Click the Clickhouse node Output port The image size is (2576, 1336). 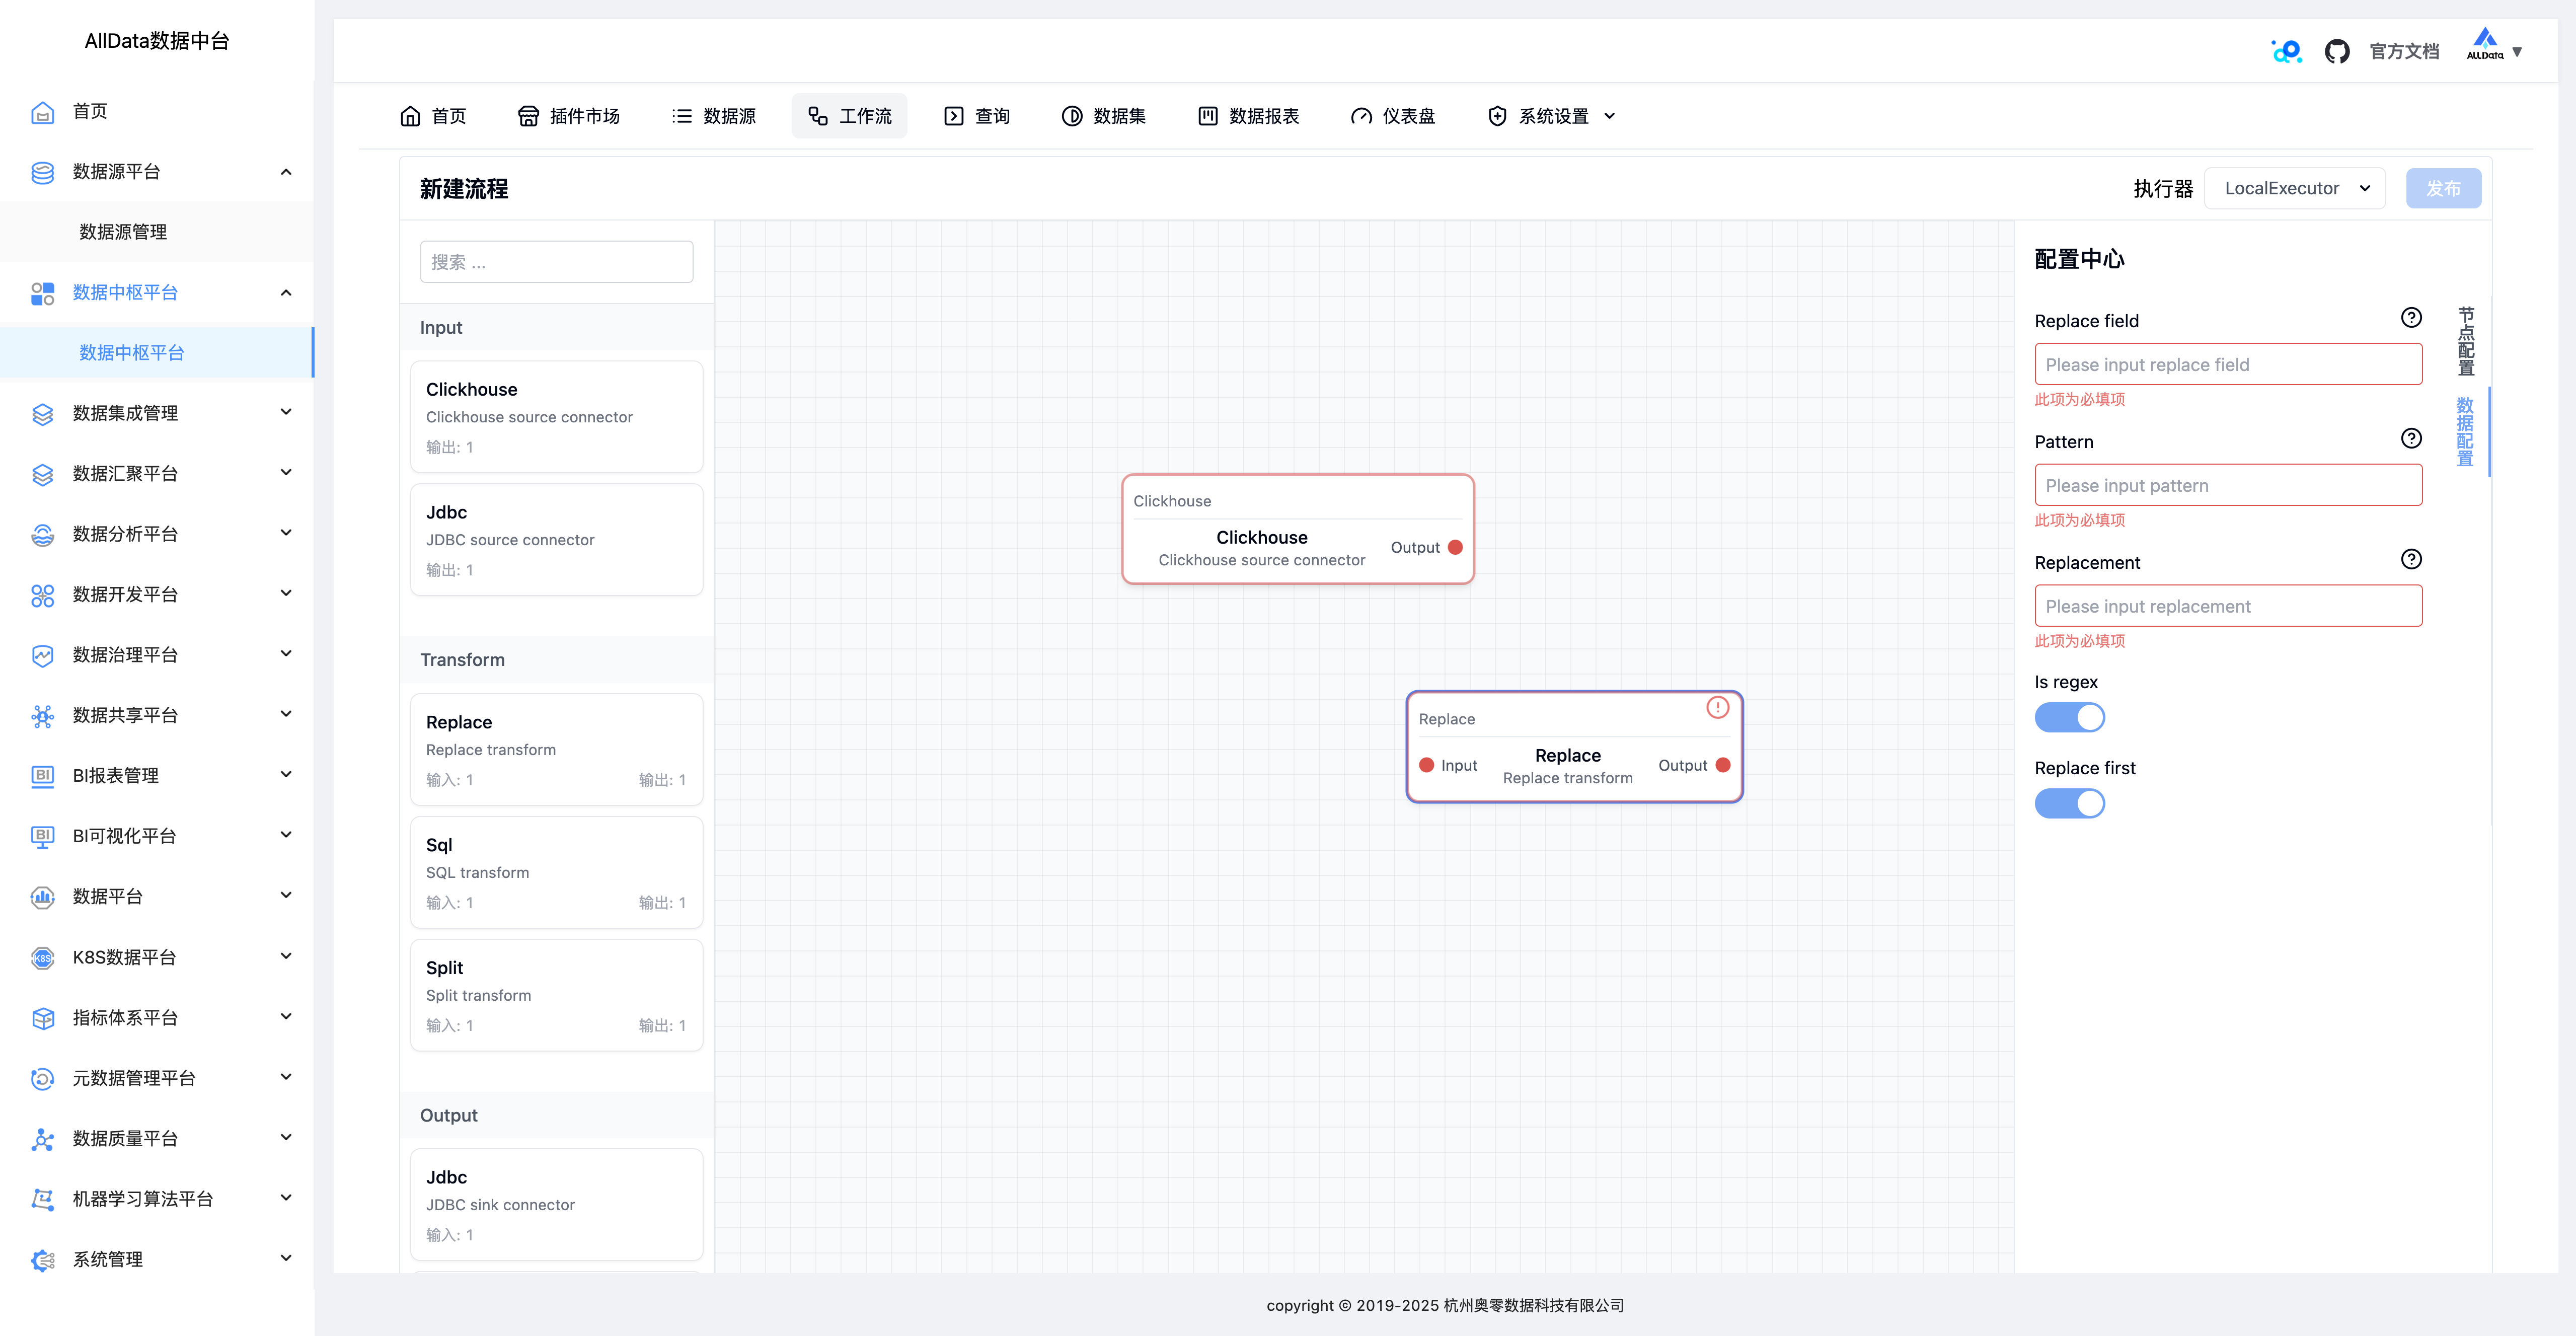(1455, 548)
